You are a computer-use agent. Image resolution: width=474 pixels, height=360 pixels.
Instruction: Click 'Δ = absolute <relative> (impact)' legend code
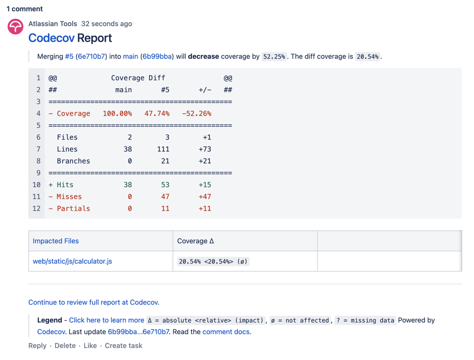[206, 320]
